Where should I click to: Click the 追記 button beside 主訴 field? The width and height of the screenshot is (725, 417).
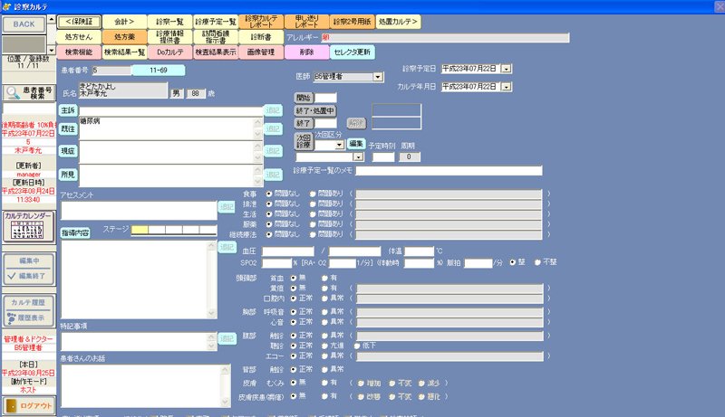point(273,110)
